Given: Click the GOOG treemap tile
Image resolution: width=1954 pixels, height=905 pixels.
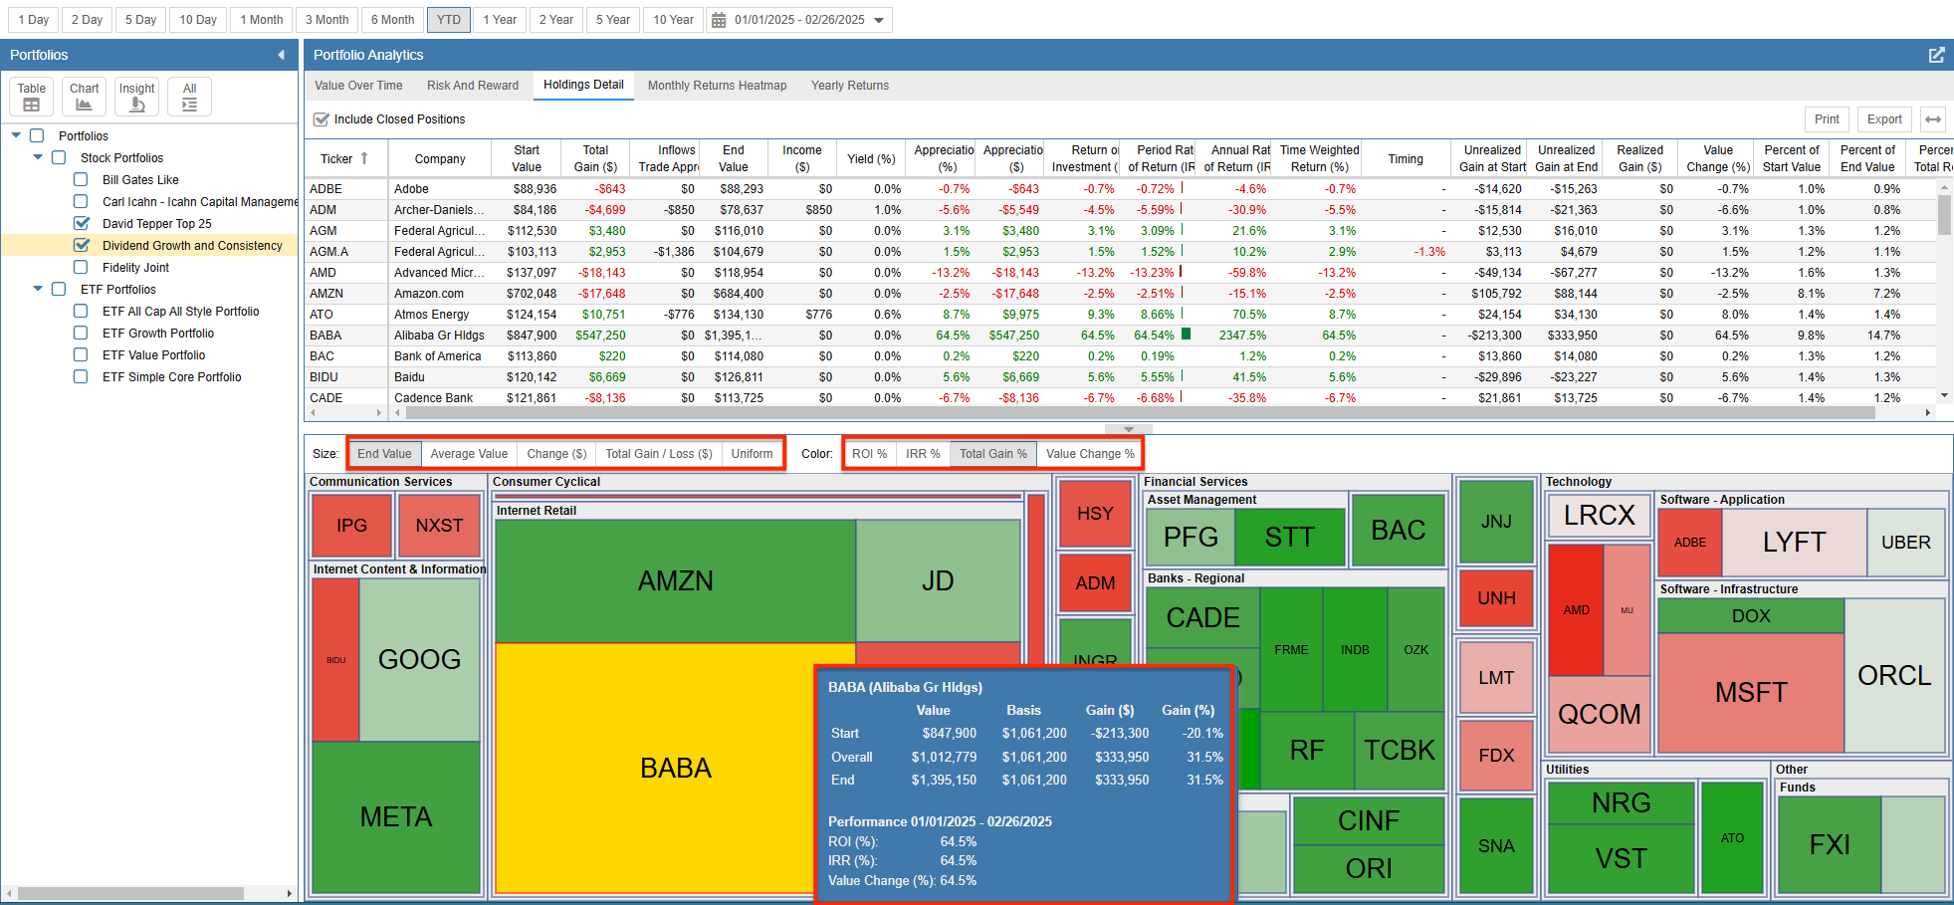Looking at the screenshot, I should point(419,659).
